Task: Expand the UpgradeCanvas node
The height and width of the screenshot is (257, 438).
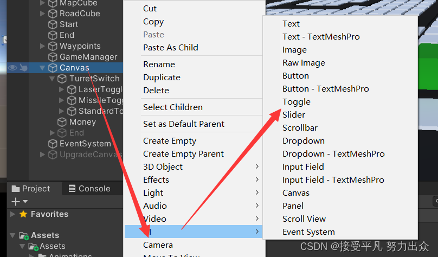Action: 43,155
